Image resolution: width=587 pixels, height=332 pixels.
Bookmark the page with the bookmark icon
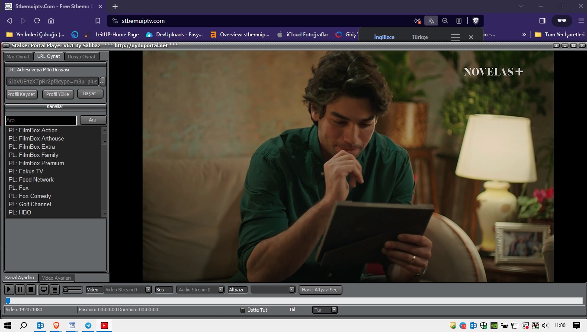[98, 21]
